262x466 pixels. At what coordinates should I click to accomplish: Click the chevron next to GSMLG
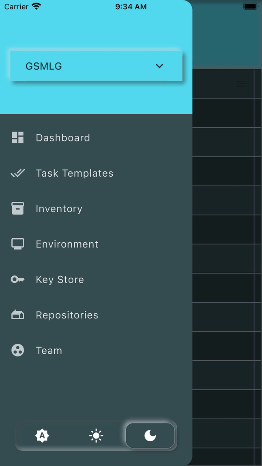click(x=159, y=66)
